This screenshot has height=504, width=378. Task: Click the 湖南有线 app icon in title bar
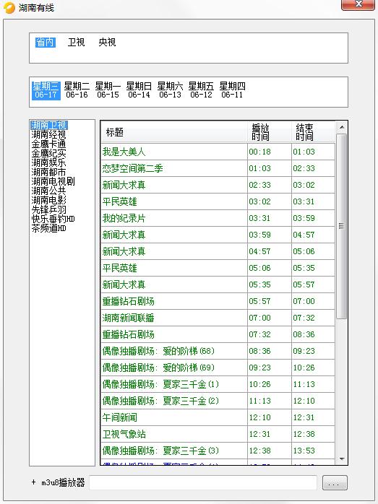(9, 8)
